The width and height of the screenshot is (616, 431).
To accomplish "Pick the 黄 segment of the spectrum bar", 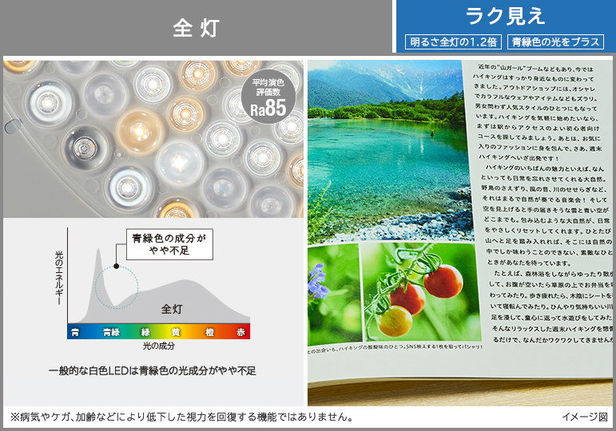I will pyautogui.click(x=176, y=331).
